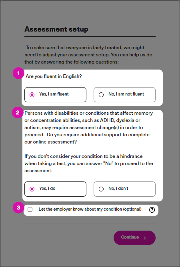Click the additional support question paragraph

coord(89,128)
